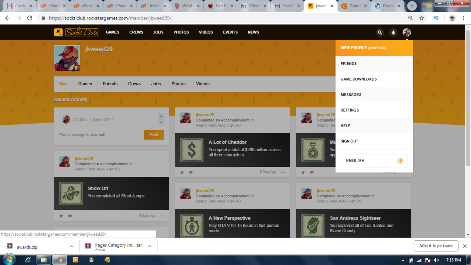Choose Game Downloads in the account menu

point(374,79)
